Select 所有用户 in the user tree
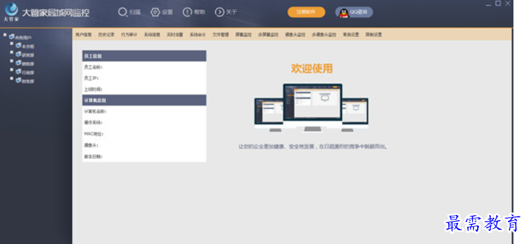This screenshot has height=244, width=526. pos(22,38)
